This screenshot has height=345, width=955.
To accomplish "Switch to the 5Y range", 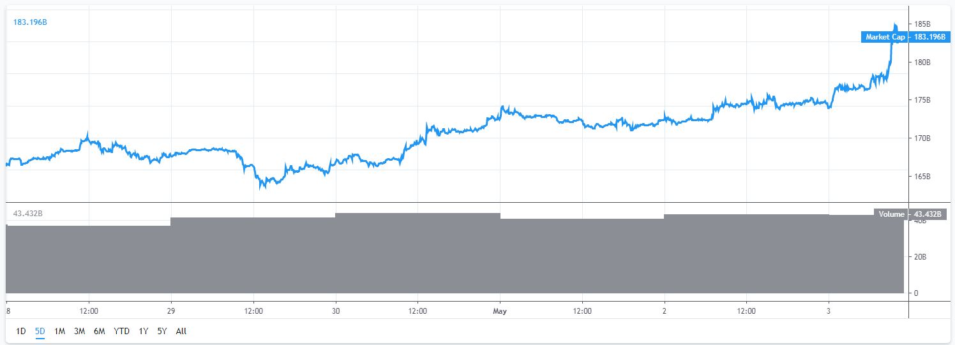I will 162,331.
